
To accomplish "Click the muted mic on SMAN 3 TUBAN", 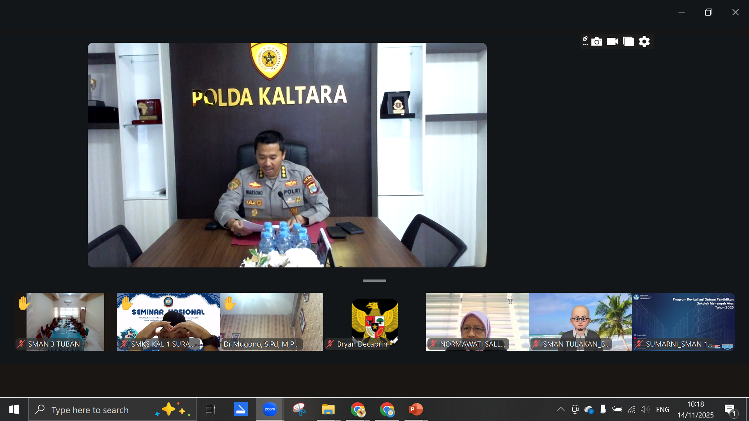I will coord(21,344).
